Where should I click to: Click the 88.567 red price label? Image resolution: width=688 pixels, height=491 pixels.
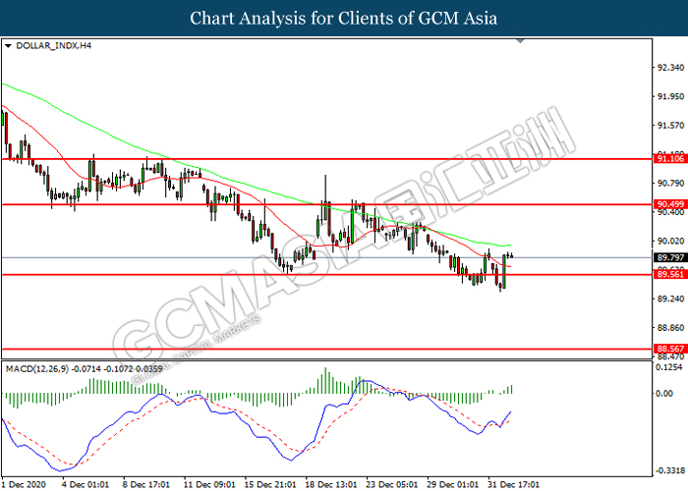tap(670, 349)
